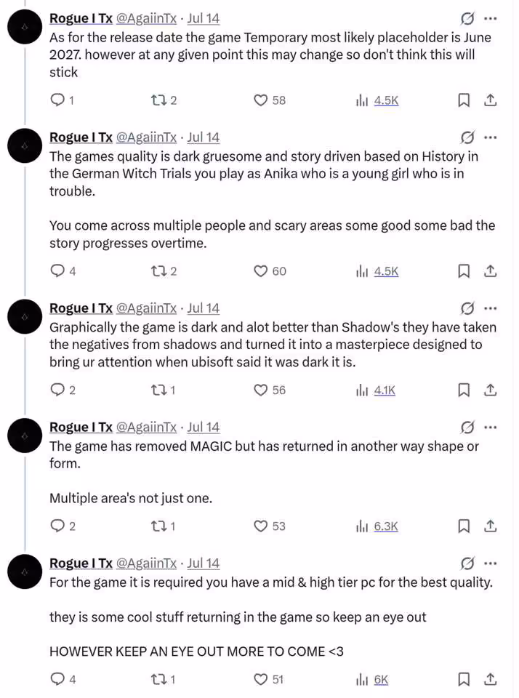Share the tweet about mid & high tier pc

point(490,679)
